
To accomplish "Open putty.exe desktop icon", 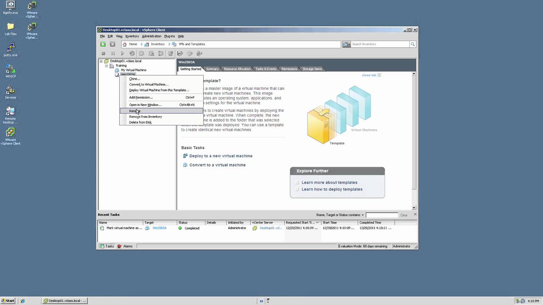I will click(10, 50).
